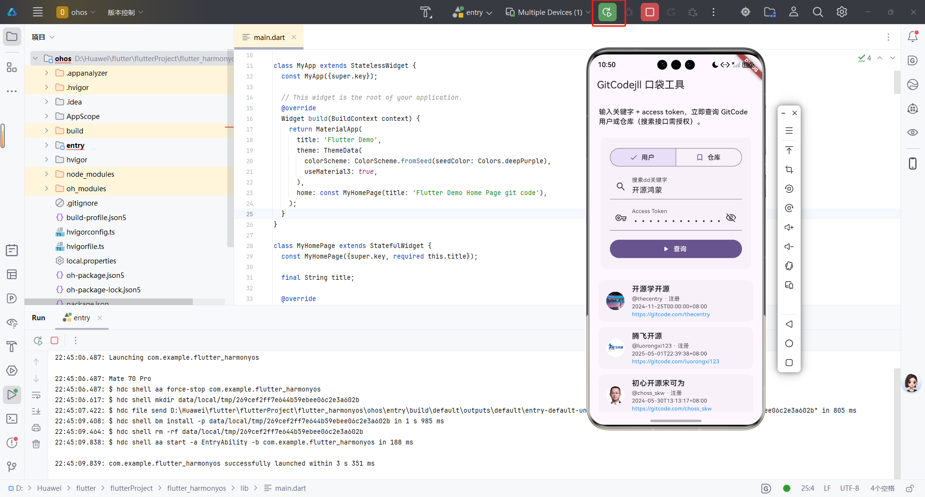Viewport: 925px width, 497px height.
Task: Open the device mirror phone panel
Action: tap(912, 163)
